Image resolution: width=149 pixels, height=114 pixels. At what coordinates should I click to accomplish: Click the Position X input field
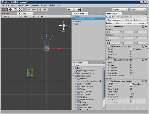(114, 32)
